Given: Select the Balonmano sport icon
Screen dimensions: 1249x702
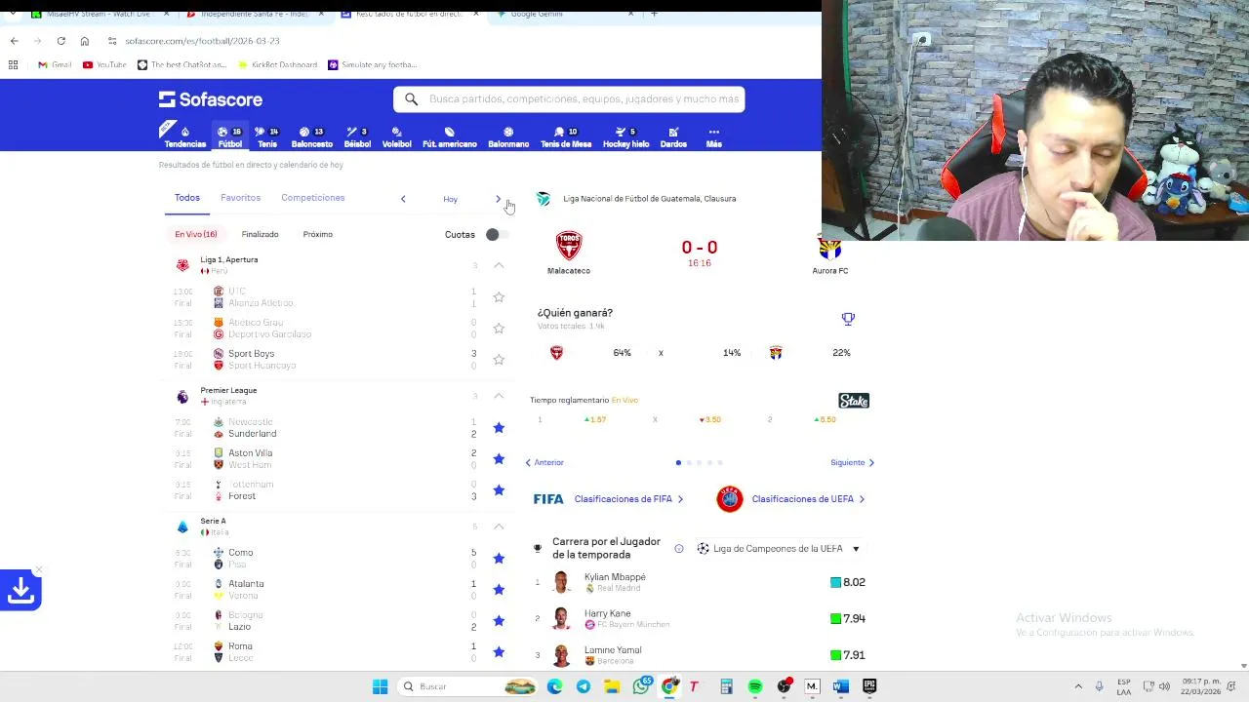Looking at the screenshot, I should (x=508, y=136).
